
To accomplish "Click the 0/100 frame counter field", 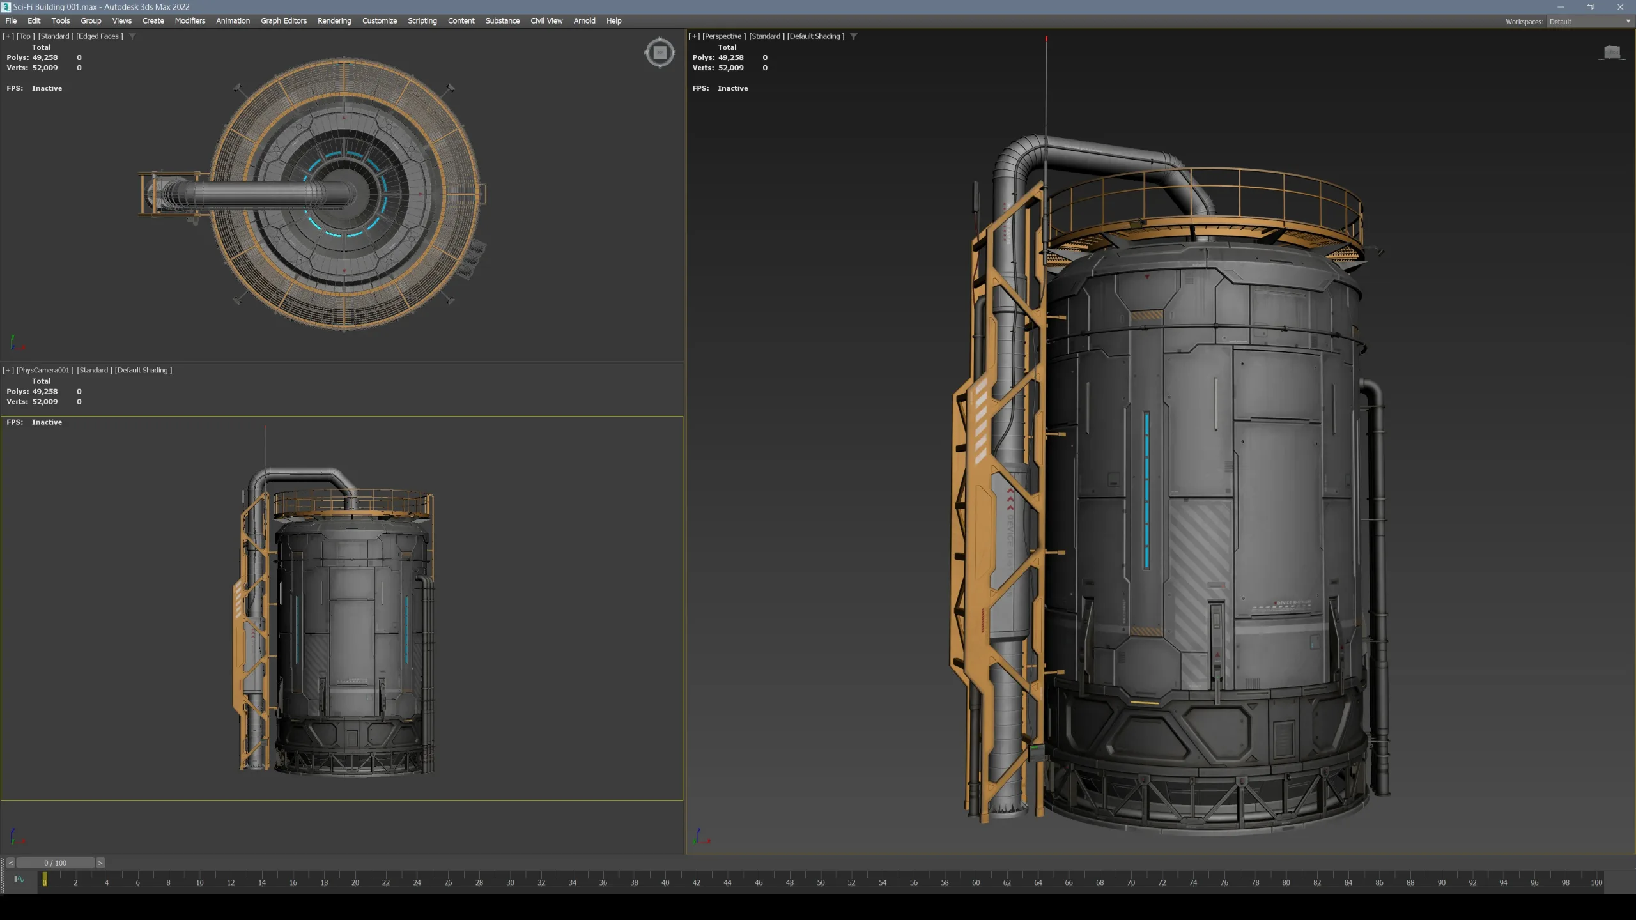I will [x=56, y=862].
